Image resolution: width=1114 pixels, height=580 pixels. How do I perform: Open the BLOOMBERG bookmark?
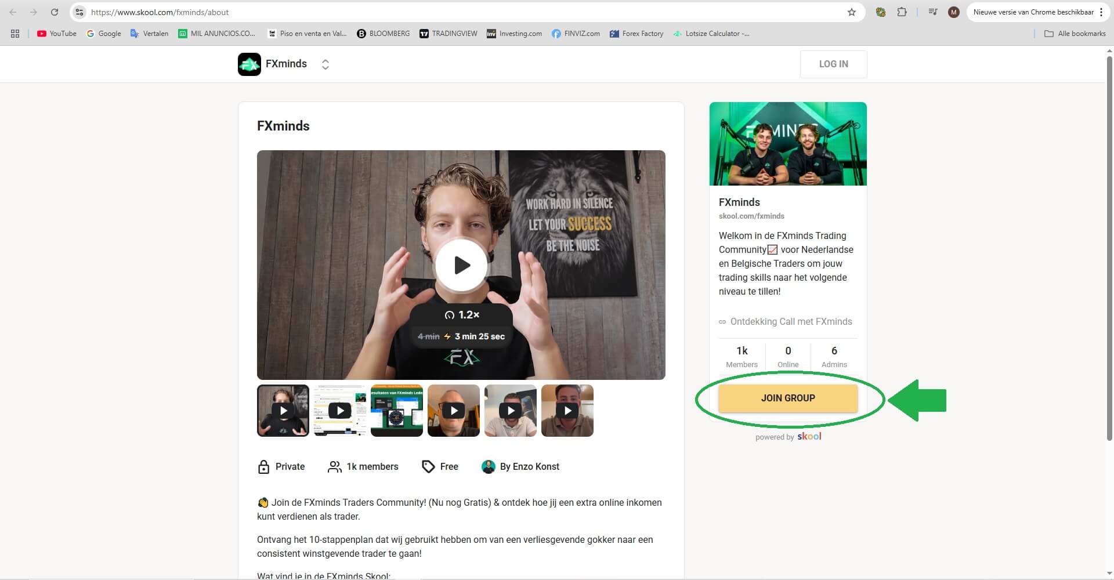pyautogui.click(x=383, y=34)
